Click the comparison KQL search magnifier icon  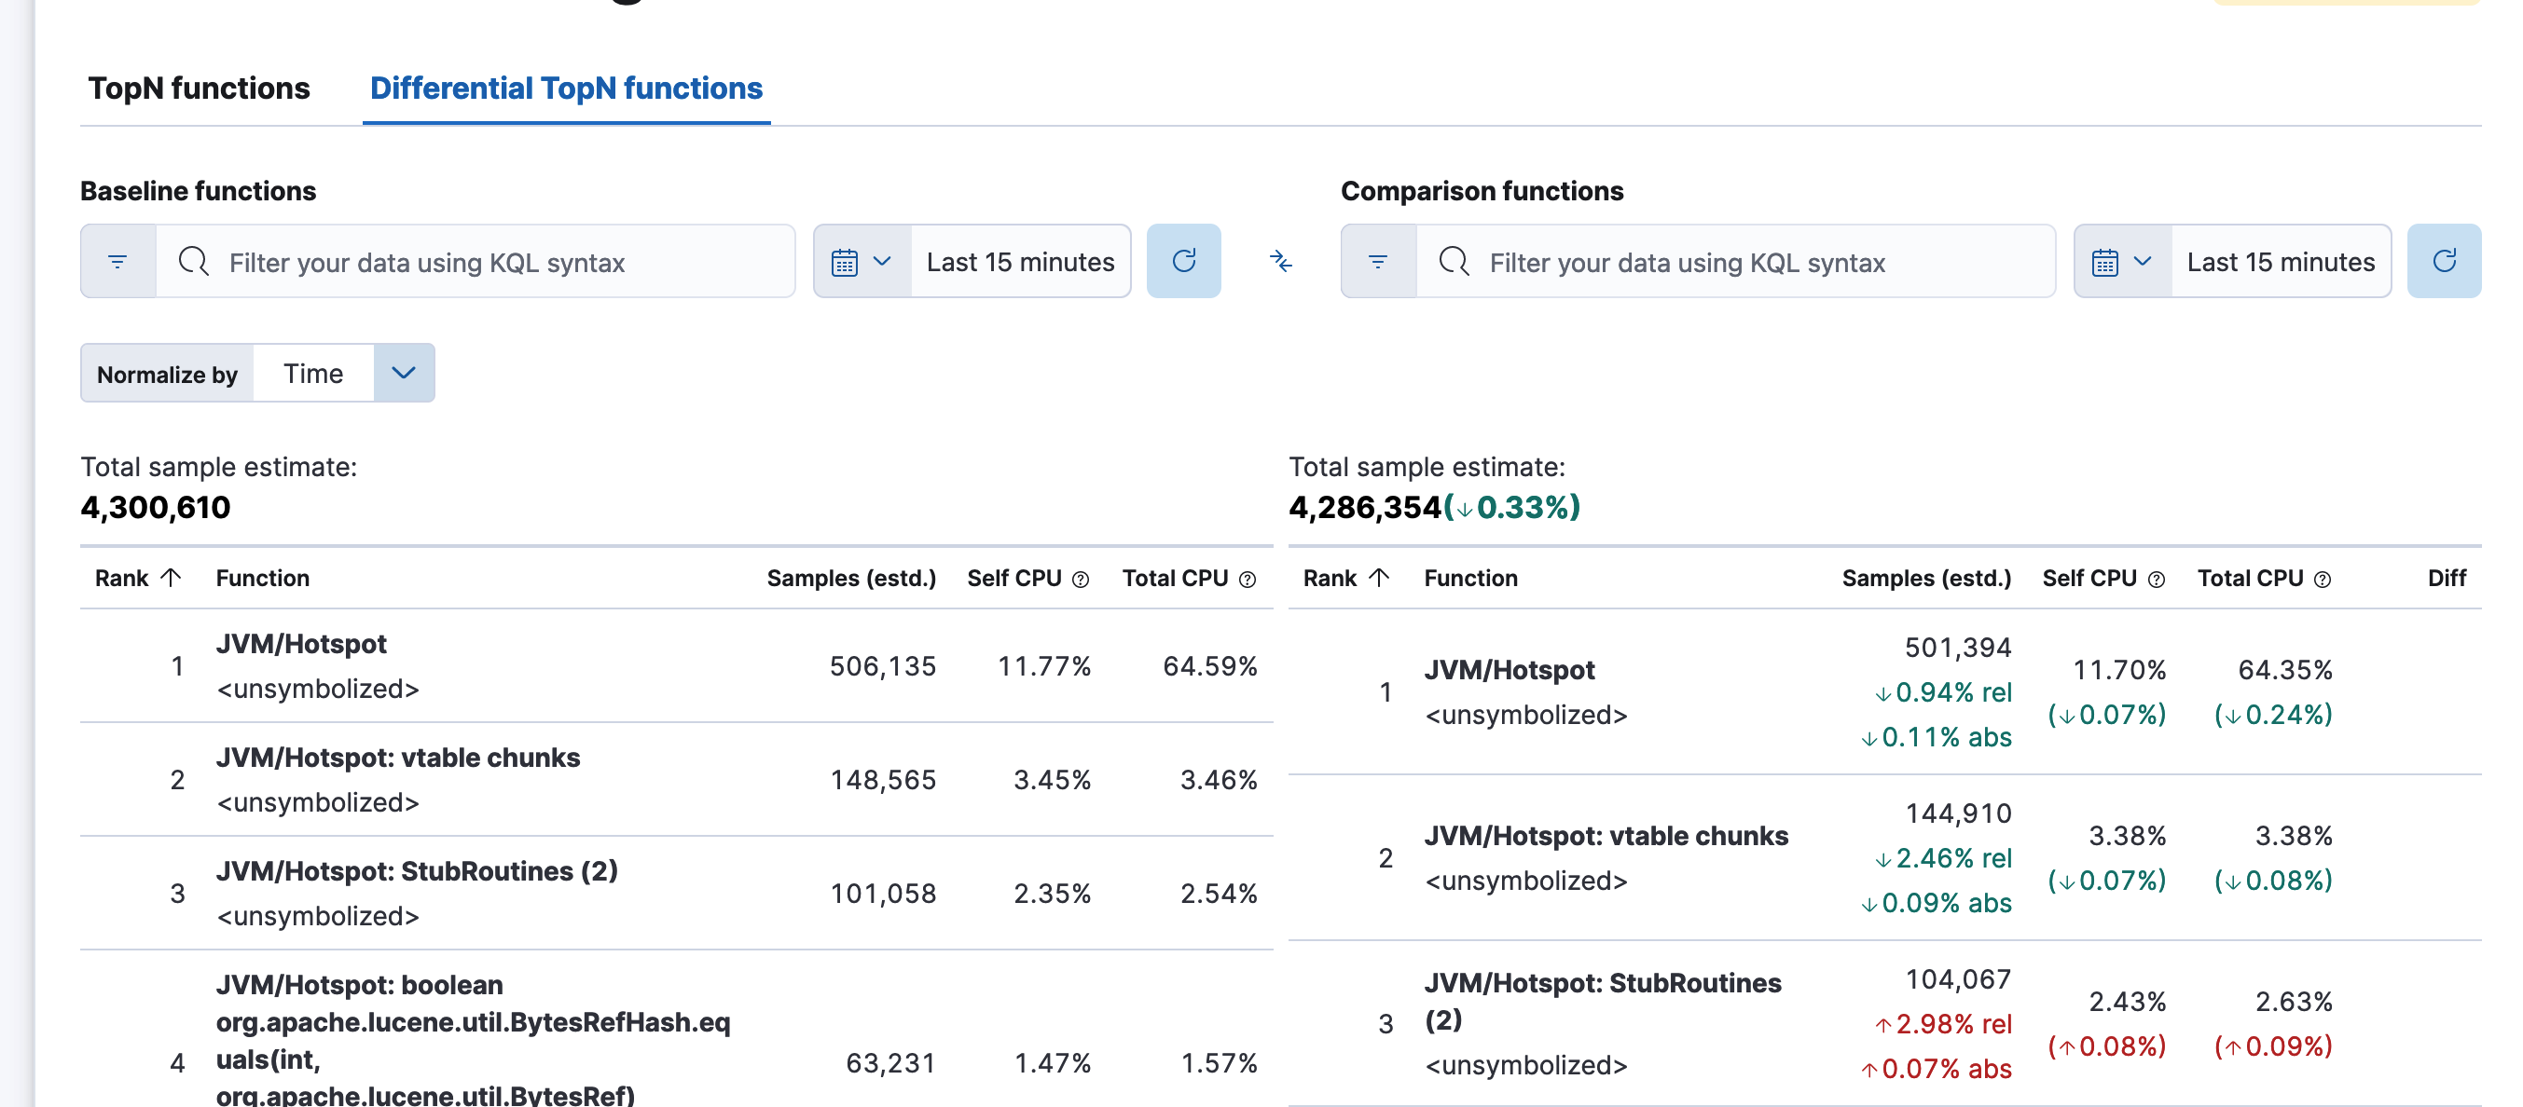point(1454,261)
